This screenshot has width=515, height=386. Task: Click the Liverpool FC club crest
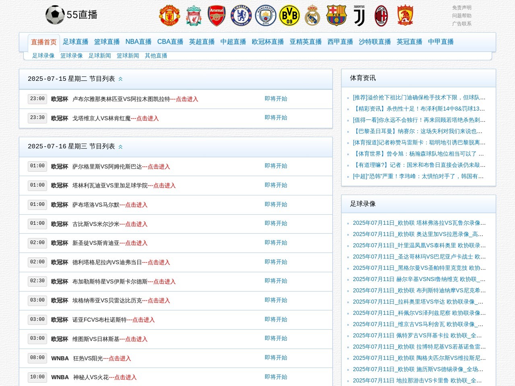[194, 16]
